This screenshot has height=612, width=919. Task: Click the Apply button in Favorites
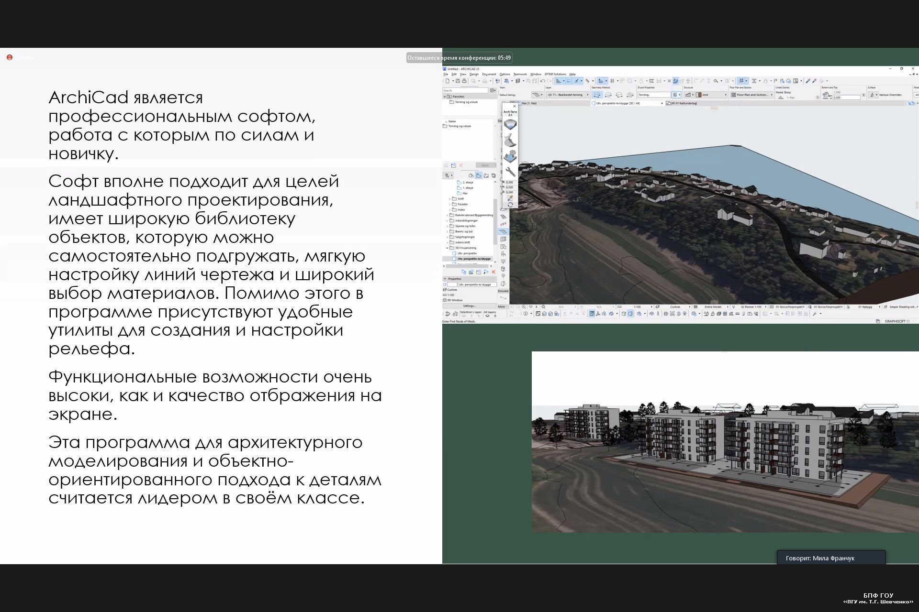click(485, 165)
